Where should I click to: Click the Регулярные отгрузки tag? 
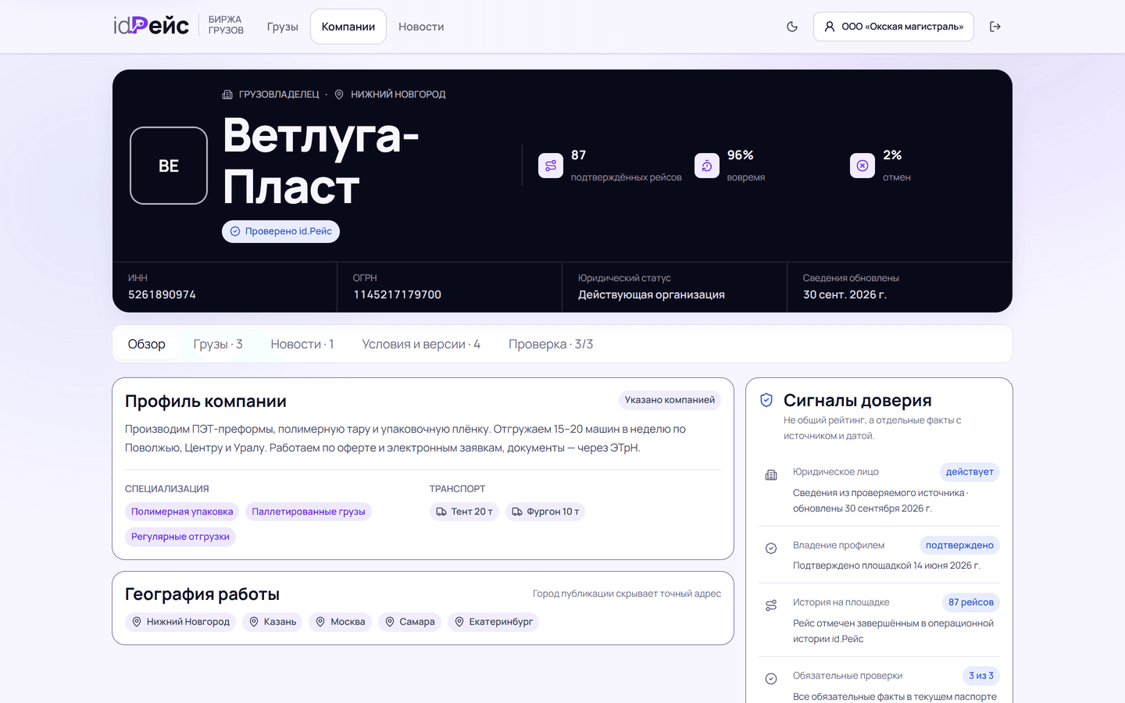(x=180, y=537)
